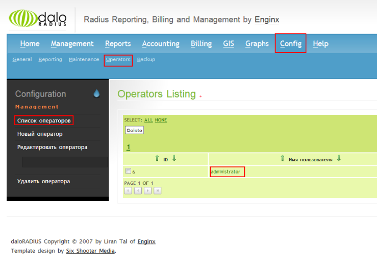377x269 pixels.
Task: Open the Management menu
Action: click(72, 43)
